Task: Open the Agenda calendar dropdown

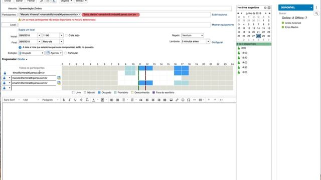Action: [x=54, y=53]
